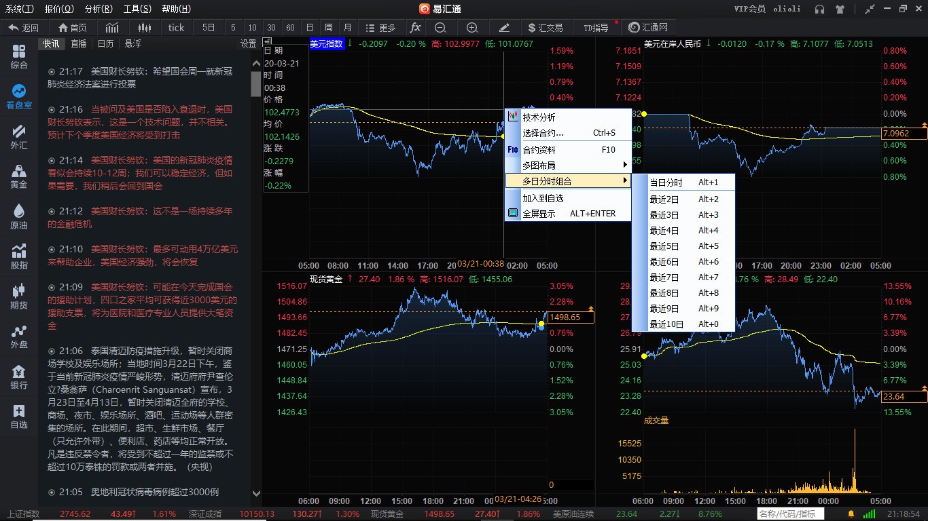Switch to the 日历 calendar tab

pos(105,43)
